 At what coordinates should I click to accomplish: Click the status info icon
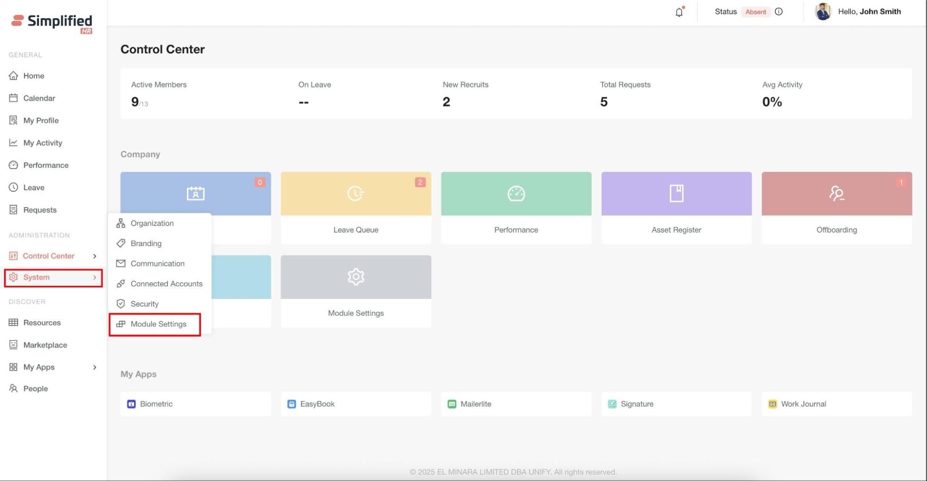[779, 12]
